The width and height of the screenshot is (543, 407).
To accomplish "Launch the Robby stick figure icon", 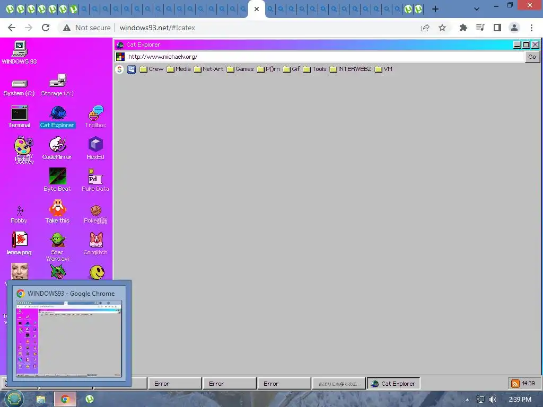I will click(20, 215).
